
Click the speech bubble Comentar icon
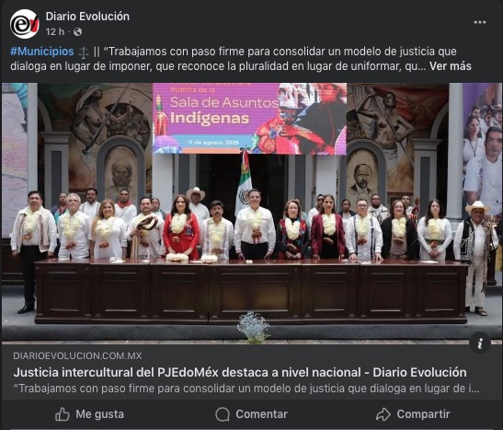point(223,414)
